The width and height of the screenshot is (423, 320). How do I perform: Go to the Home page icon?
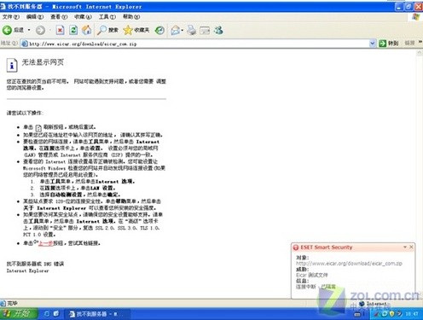[87, 30]
